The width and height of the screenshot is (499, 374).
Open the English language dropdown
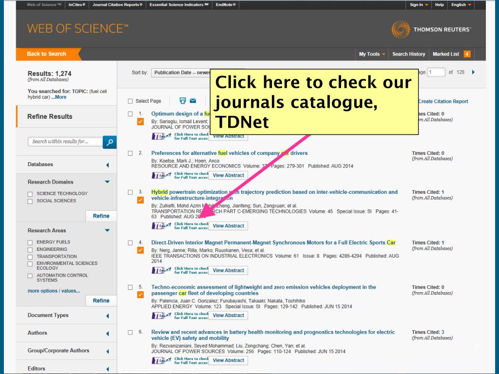pyautogui.click(x=461, y=5)
